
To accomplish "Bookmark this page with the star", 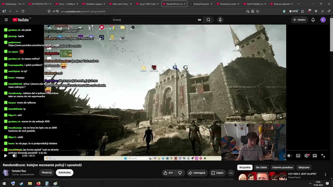I will [x=258, y=11].
